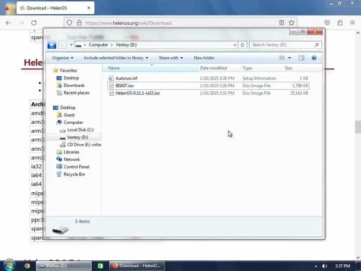
Task: Sort files by Name column
Action: pyautogui.click(x=150, y=68)
